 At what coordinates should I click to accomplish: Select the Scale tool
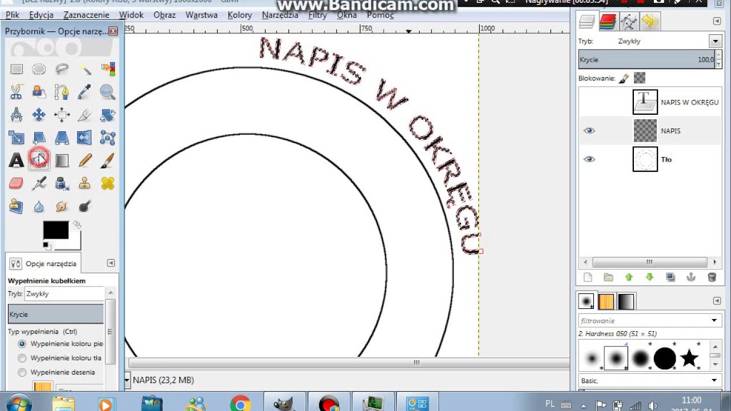17,138
